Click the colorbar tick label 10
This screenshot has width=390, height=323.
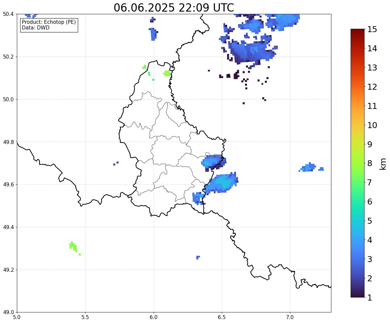(x=372, y=125)
